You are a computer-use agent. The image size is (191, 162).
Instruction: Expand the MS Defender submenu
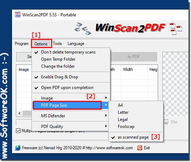71,116
